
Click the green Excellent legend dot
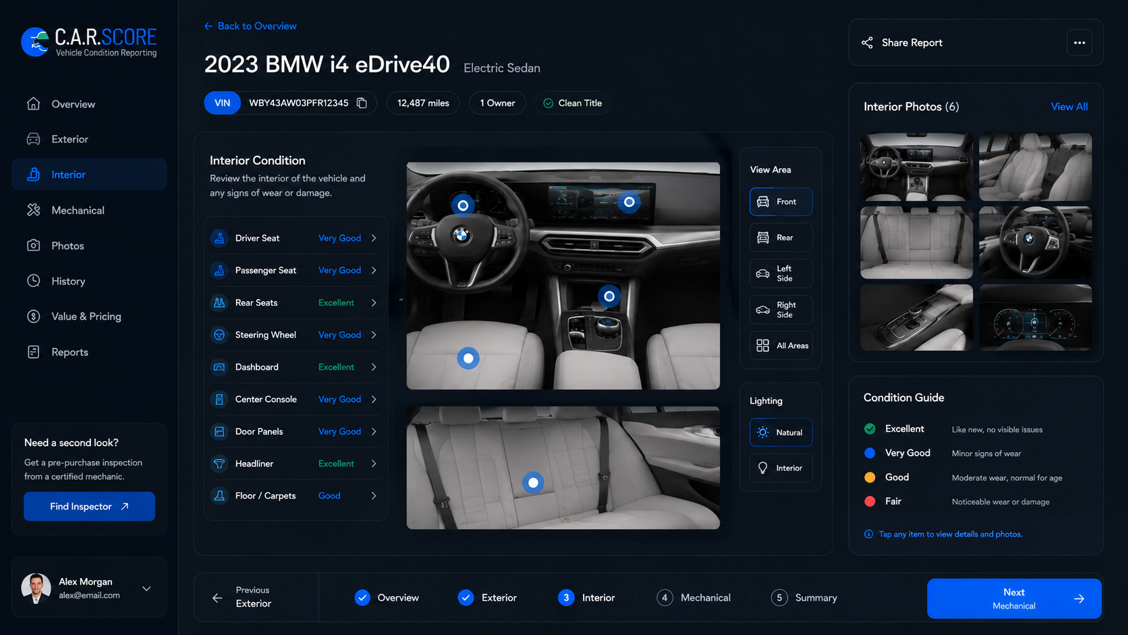[870, 429]
